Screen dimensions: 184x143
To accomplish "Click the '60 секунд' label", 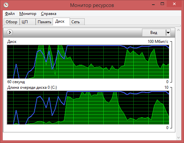I will 16,82.
